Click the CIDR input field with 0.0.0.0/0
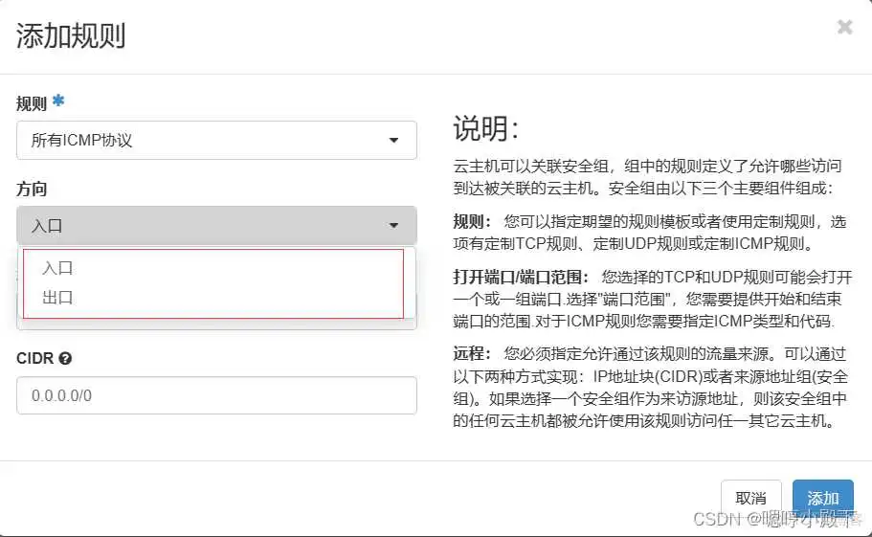 [x=216, y=395]
